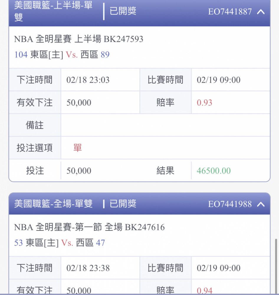The height and width of the screenshot is (295, 279).
Task: Tap the second card's 已開獎 status label
Action: point(123,204)
